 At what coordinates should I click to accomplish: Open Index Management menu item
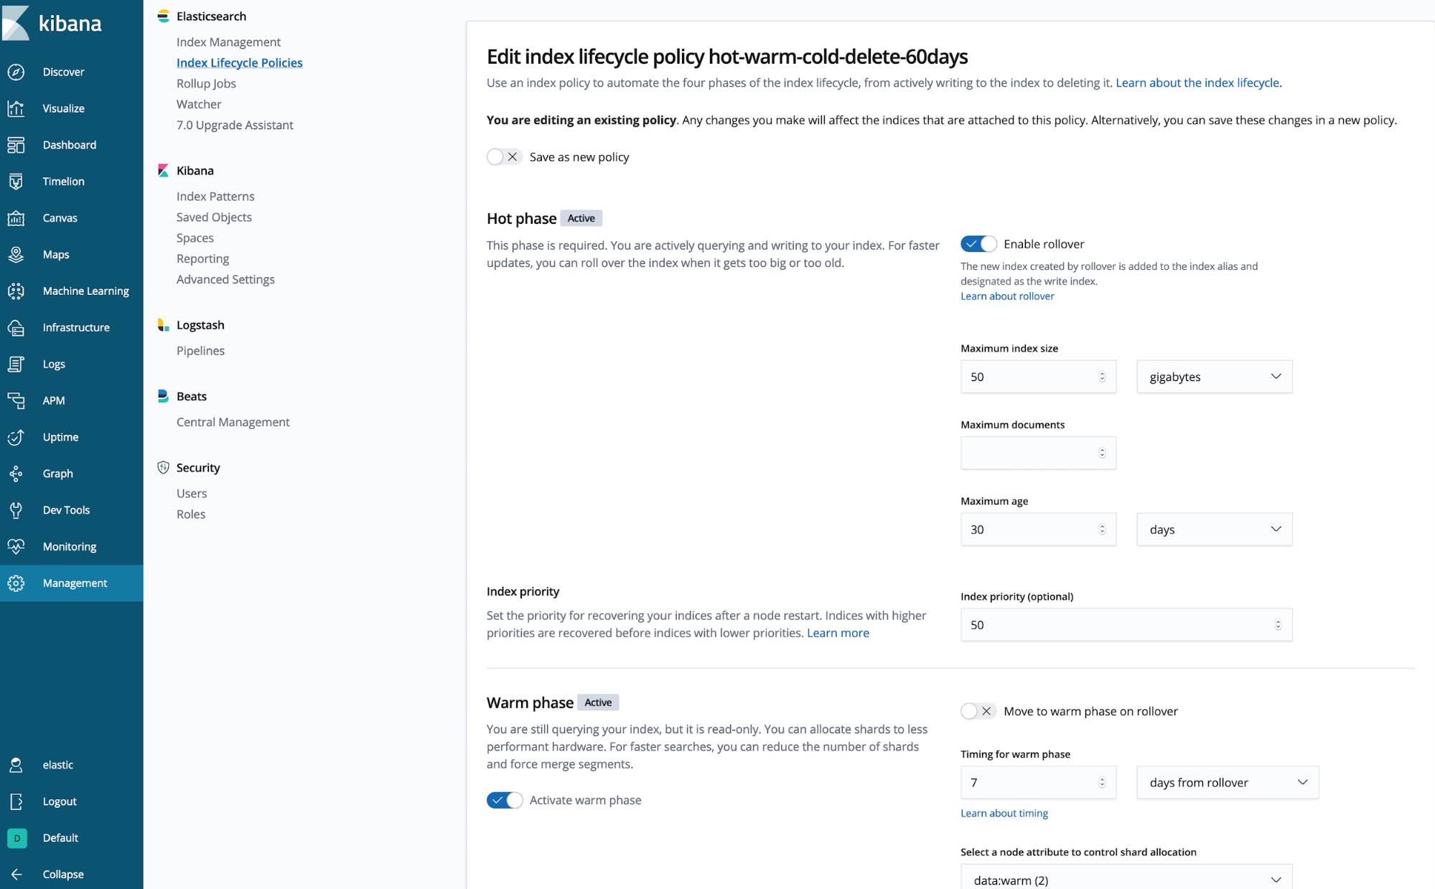(x=228, y=41)
